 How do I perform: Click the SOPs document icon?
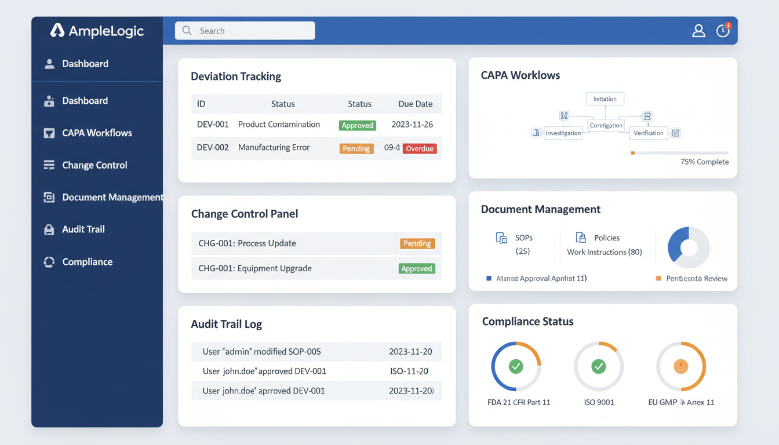501,238
